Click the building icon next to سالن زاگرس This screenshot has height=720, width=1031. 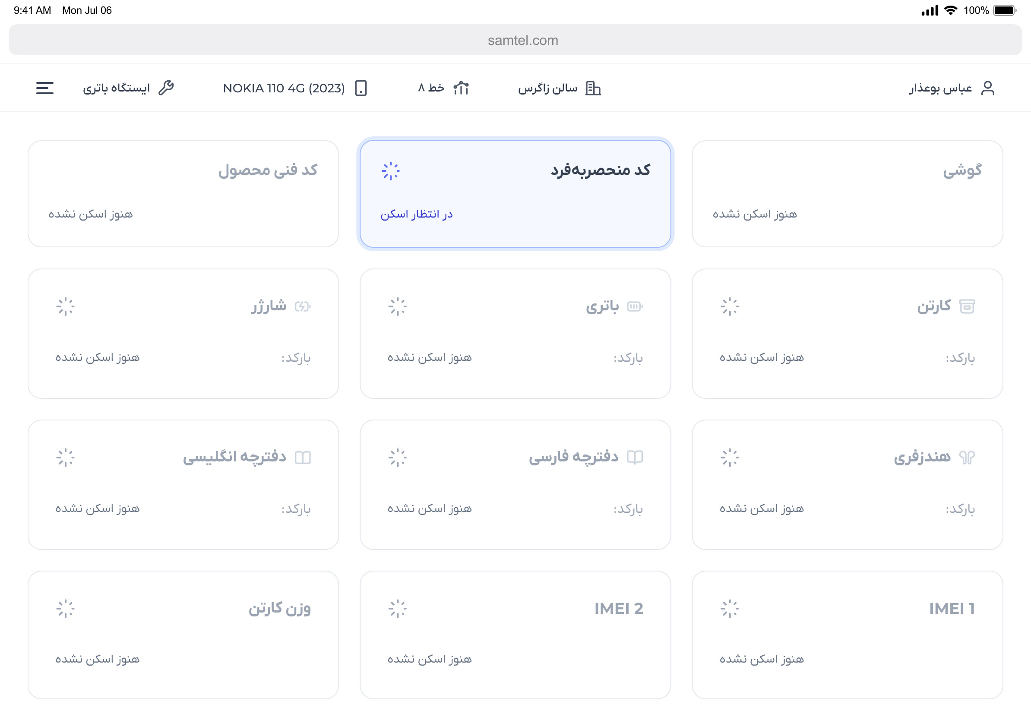(593, 88)
